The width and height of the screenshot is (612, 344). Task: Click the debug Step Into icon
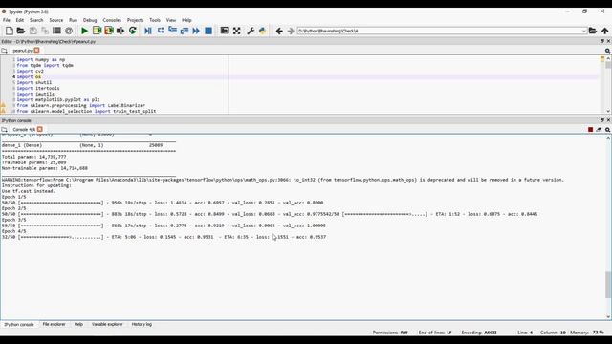tap(172, 31)
